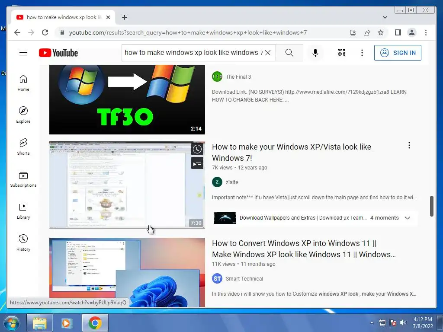The image size is (443, 332).
Task: Play the TF30 thumbnail video
Action: [x=127, y=99]
